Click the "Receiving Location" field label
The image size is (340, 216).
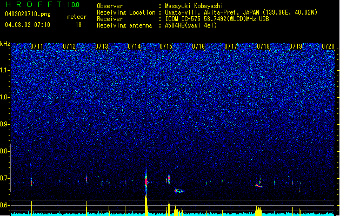[126, 12]
